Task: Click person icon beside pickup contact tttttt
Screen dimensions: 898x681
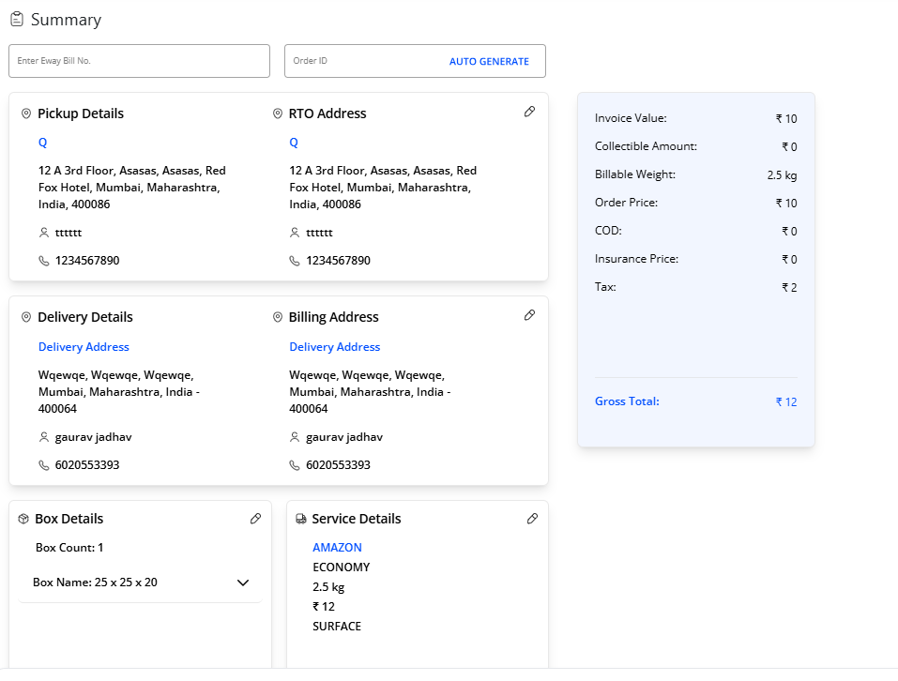Action: coord(43,233)
